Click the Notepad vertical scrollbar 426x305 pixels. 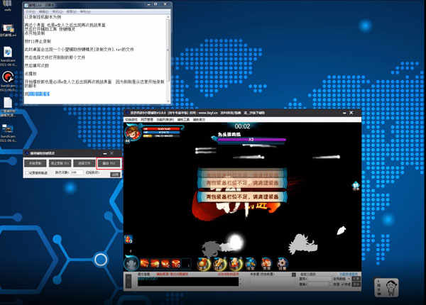(x=168, y=58)
